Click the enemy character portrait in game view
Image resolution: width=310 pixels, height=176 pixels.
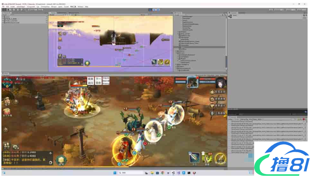pos(192,82)
